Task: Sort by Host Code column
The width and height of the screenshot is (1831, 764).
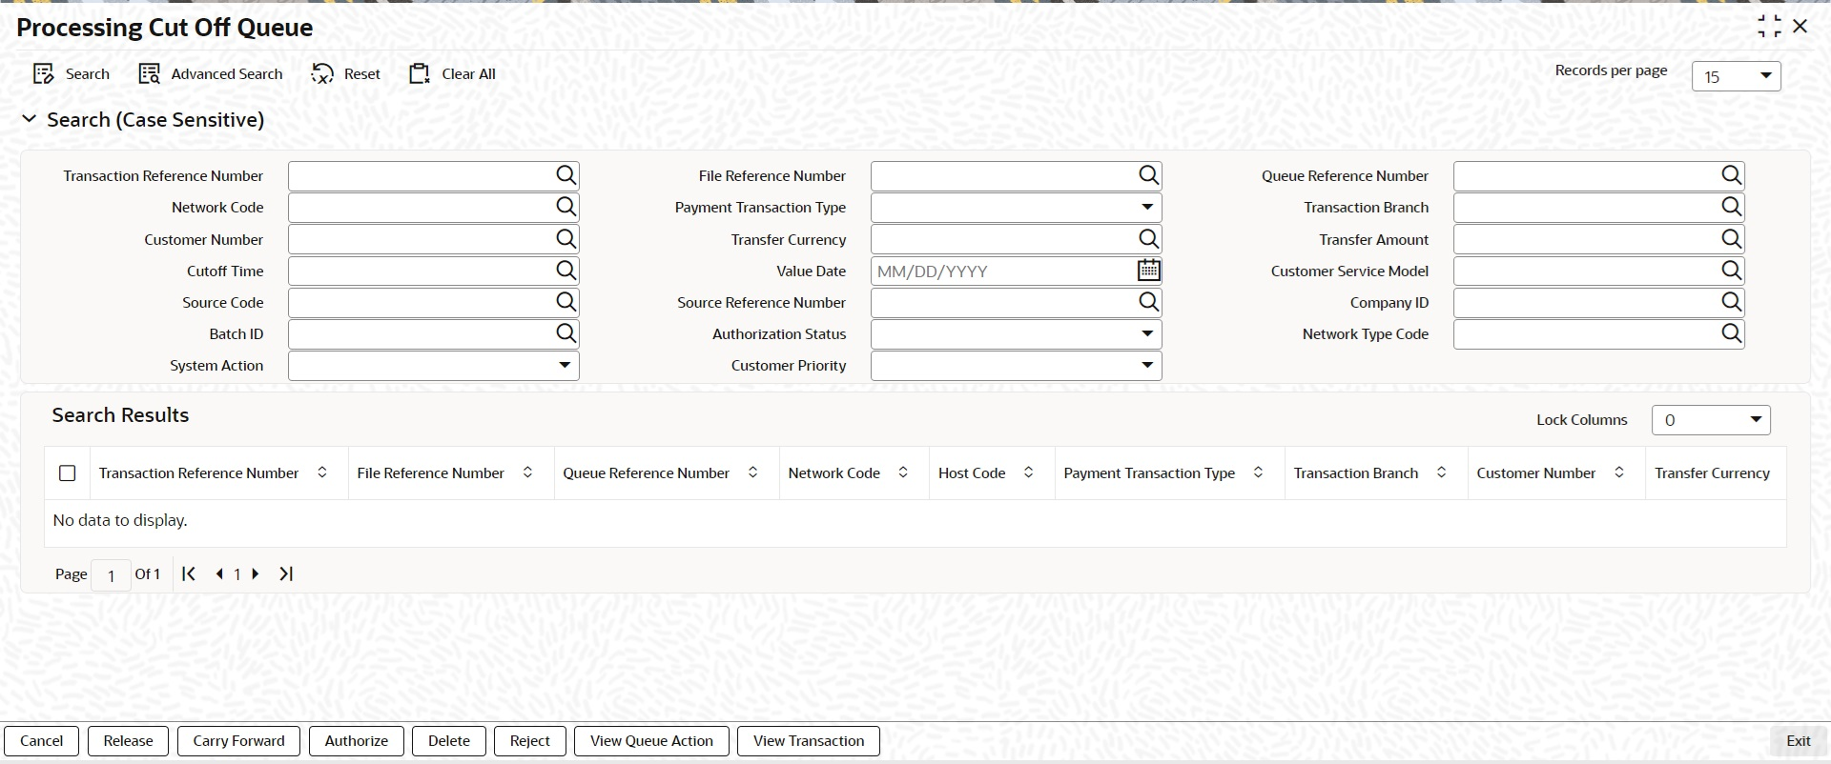Action: (x=1028, y=472)
